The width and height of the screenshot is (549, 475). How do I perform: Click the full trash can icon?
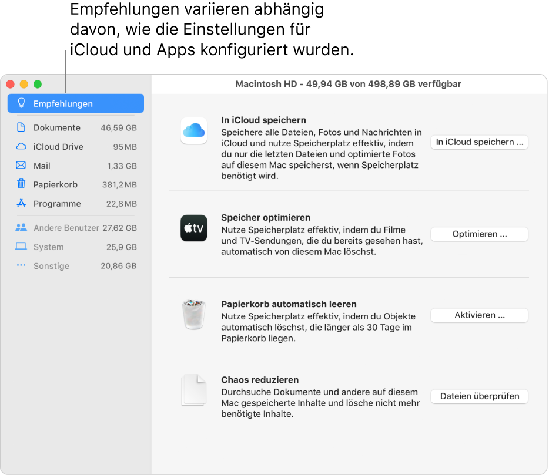(x=193, y=315)
